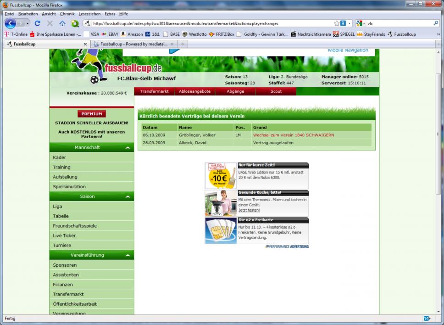Click the 'Jetzt testen!' Thermomix ad link
Viewport: 444px width, 325px height.
coord(249,210)
